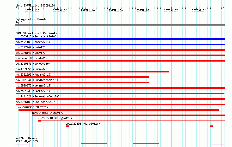Open esv2725696 (Wong2012b) label
The height and width of the screenshot is (147, 232).
click(x=83, y=124)
